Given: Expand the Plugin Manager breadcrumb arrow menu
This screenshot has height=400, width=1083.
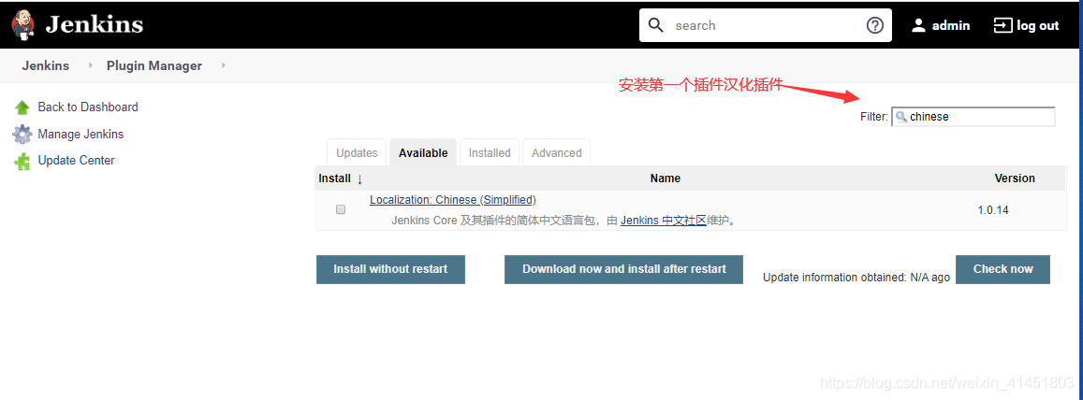Looking at the screenshot, I should (x=223, y=65).
